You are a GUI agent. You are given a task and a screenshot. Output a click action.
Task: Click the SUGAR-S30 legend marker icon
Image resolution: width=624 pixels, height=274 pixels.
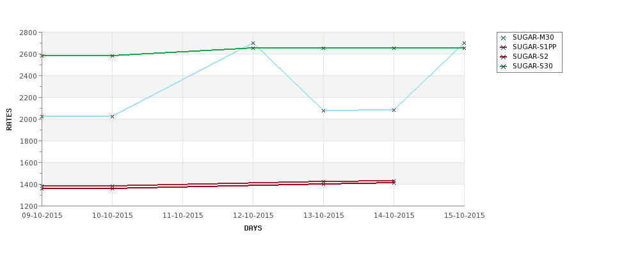[x=504, y=66]
